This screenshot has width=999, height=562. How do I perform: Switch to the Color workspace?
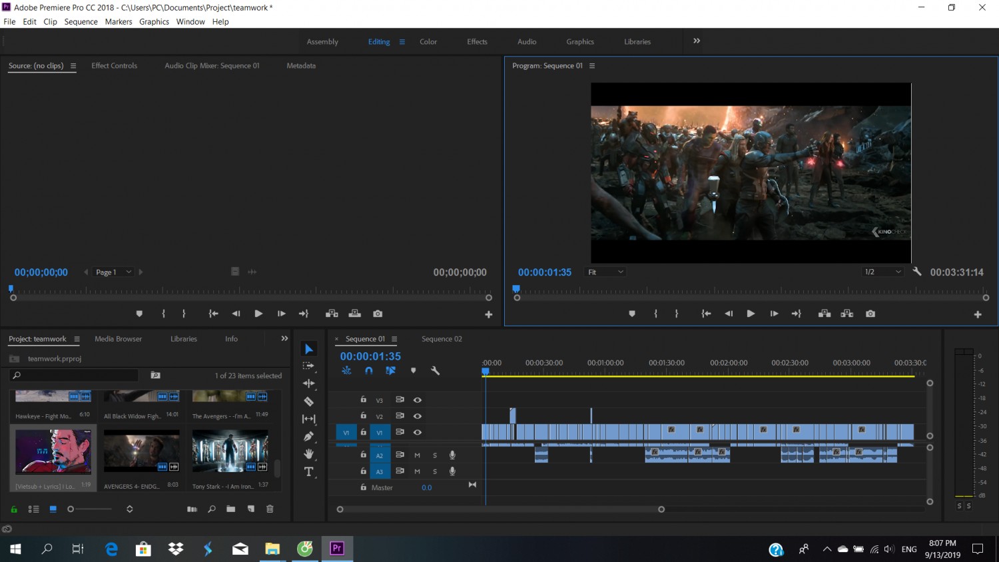428,41
